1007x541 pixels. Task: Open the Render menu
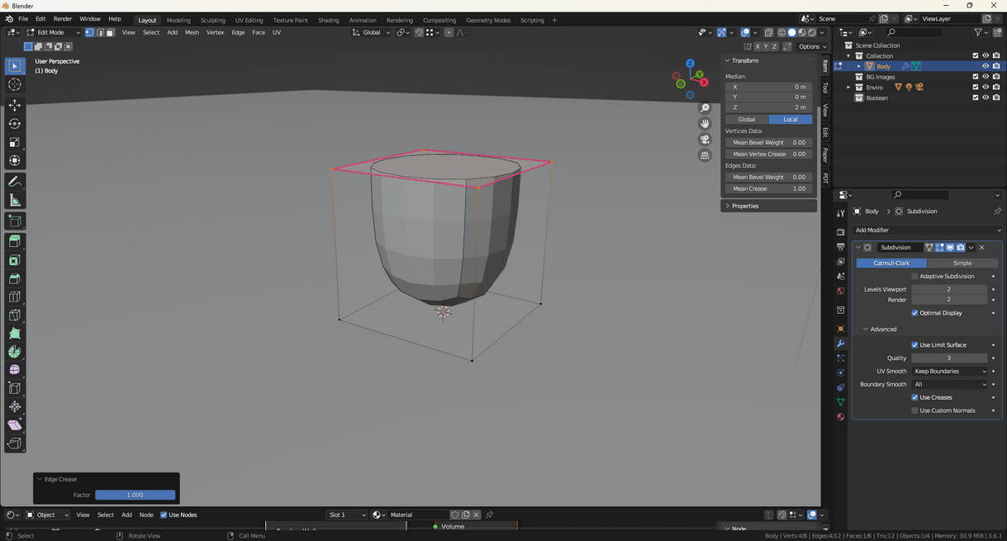coord(63,19)
